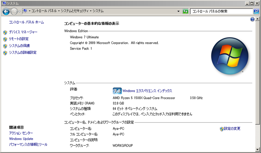This screenshot has width=261, height=153.
Task: Click scrollbar up arrow
Action: pyautogui.click(x=258, y=19)
